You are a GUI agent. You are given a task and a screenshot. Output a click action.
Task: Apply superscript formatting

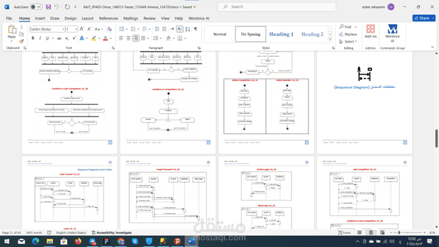74,38
